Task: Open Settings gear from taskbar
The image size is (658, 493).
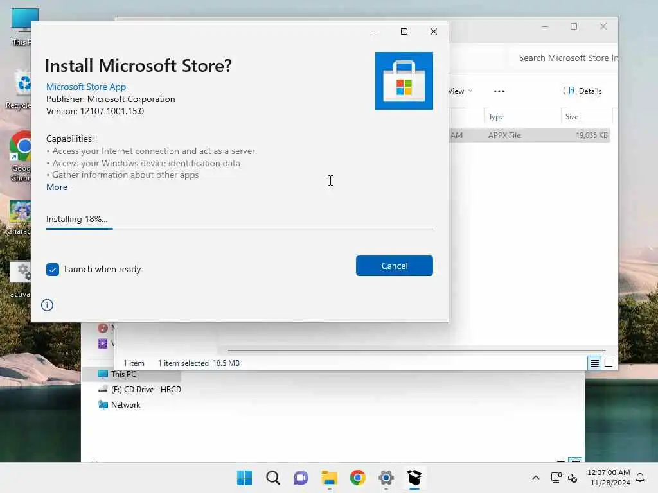Action: click(386, 478)
